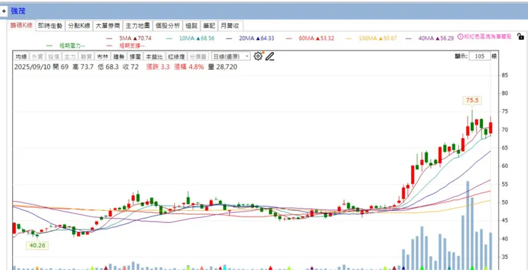This screenshot has width=528, height=270.
Task: Toggle the padlock icon beside the legend
Action: click(520, 36)
